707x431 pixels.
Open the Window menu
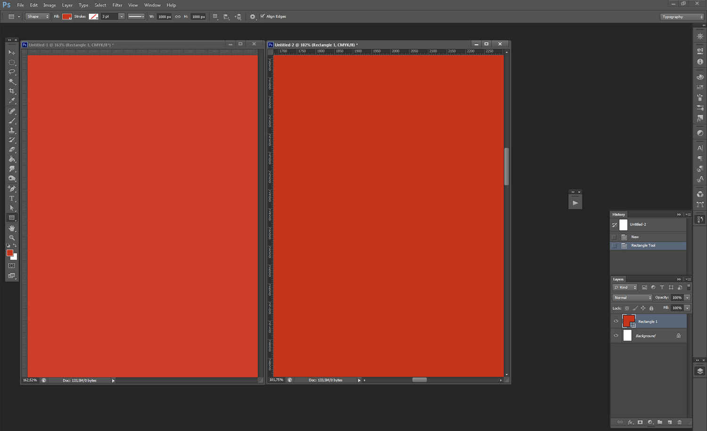(x=152, y=5)
